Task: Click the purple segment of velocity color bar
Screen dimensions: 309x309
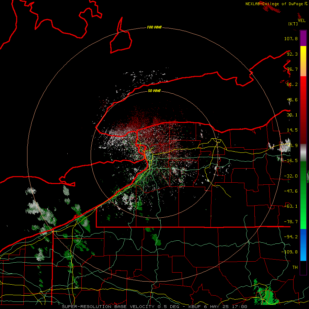Action: [303, 38]
